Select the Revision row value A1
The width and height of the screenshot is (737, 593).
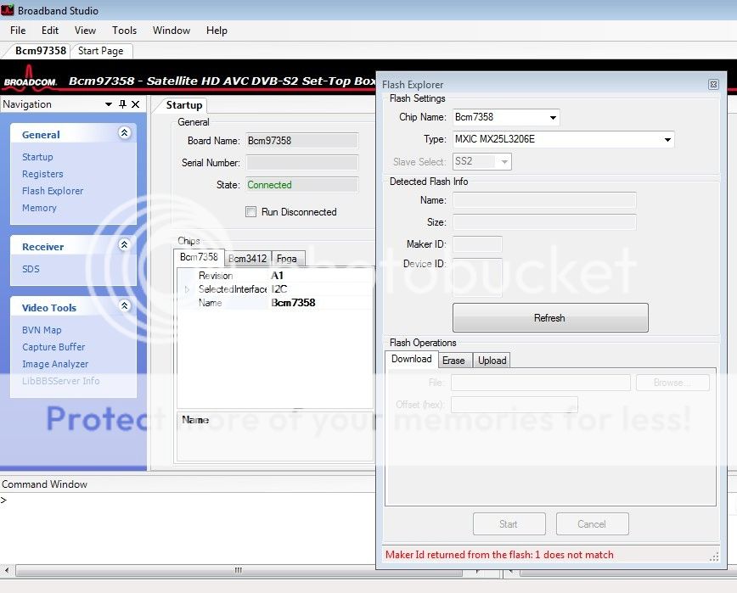278,276
